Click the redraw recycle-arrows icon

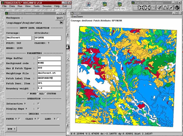(x=165, y=8)
